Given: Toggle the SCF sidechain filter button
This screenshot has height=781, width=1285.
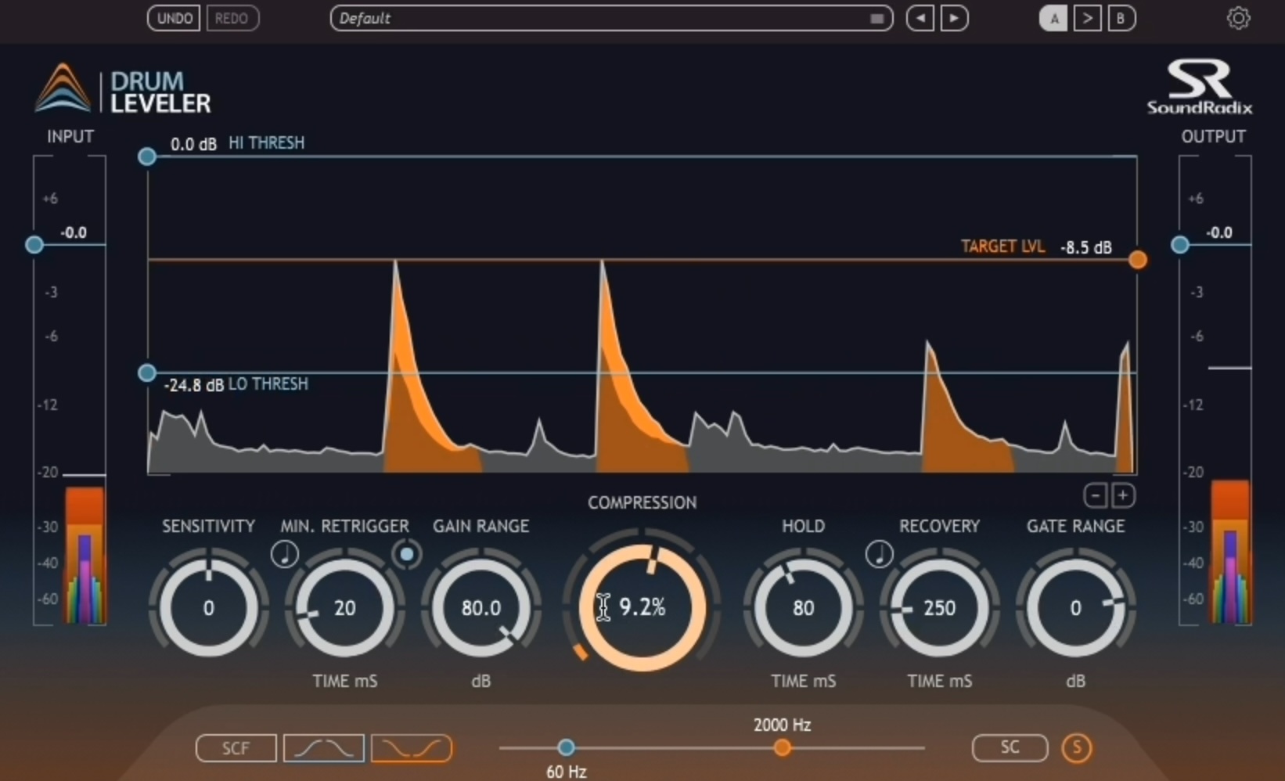Looking at the screenshot, I should (x=236, y=748).
